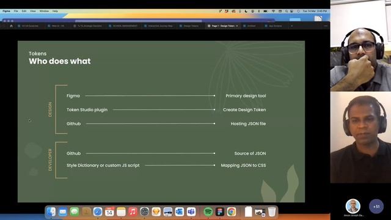The image size is (391, 220).
Task: Open the File menu
Action: [16, 11]
